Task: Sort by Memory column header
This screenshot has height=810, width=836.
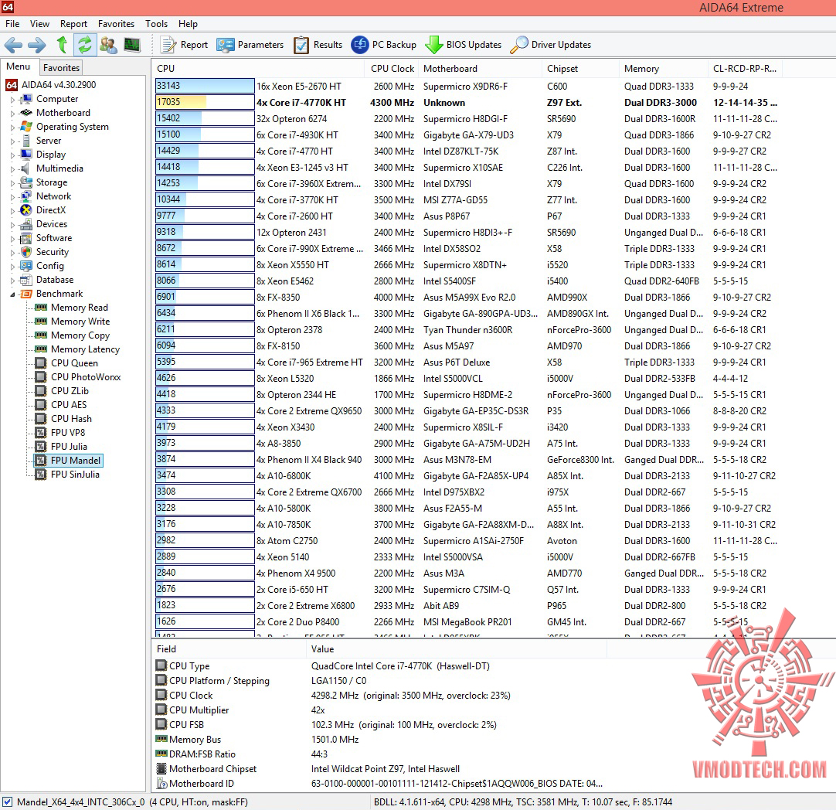Action: [x=664, y=69]
